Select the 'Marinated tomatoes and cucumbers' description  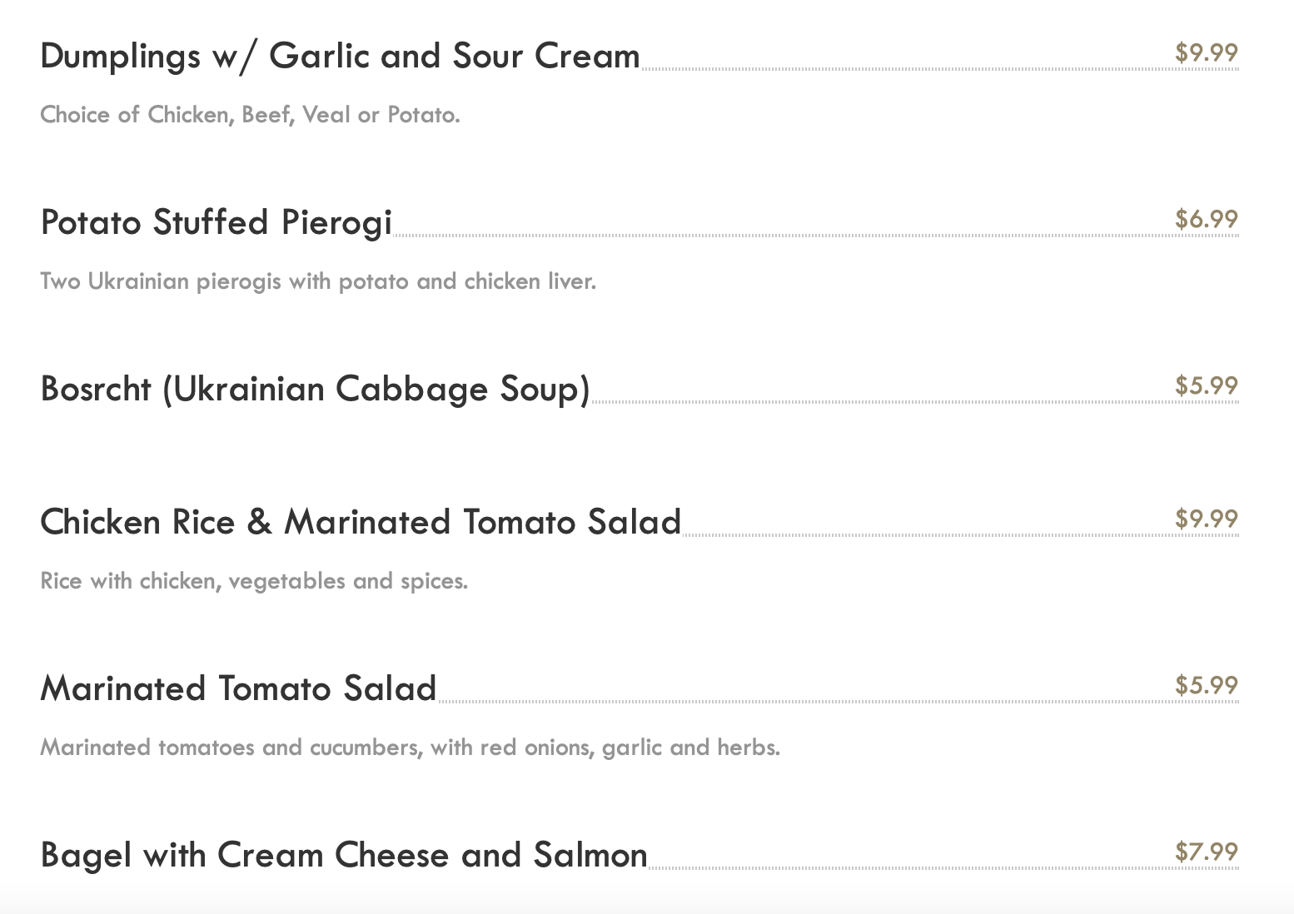(x=410, y=748)
